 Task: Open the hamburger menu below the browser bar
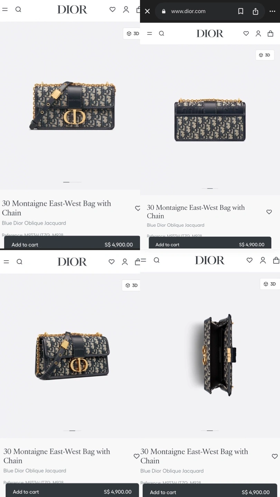150,33
